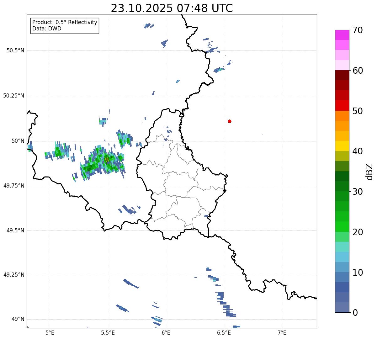Click the Product: 0.5° Reflectivity label
377x339 pixels.
[65, 23]
